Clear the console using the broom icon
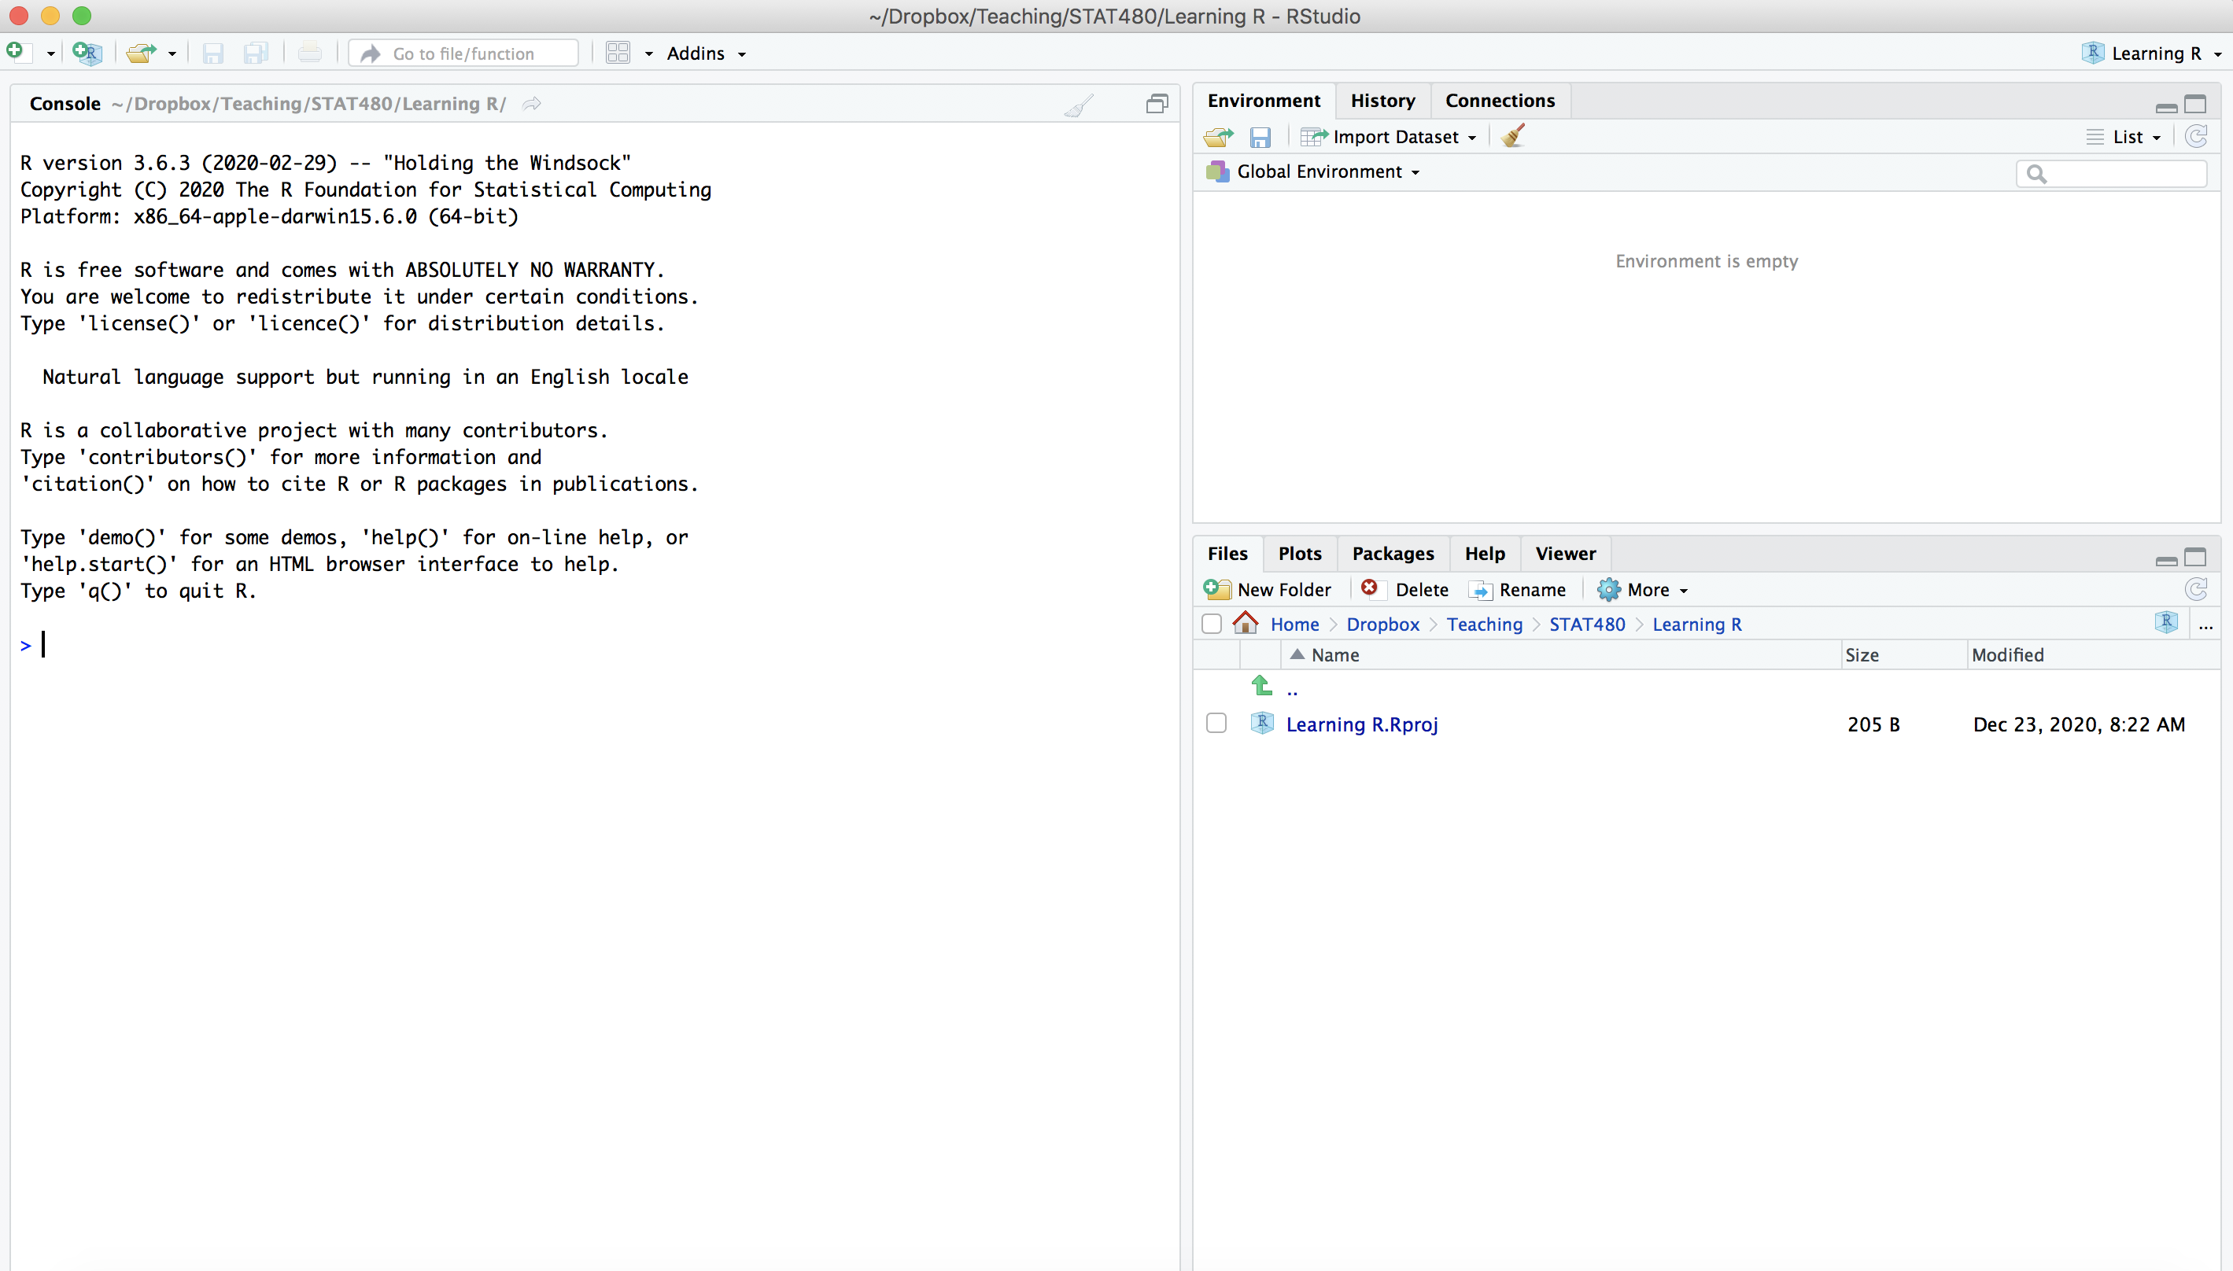 [x=1080, y=104]
